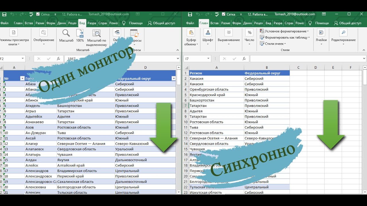Open Данные tab in left window
Viewport: 367px width, 206px height.
tap(62, 23)
